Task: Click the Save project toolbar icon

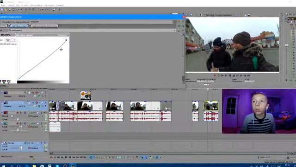Action: [10, 9]
